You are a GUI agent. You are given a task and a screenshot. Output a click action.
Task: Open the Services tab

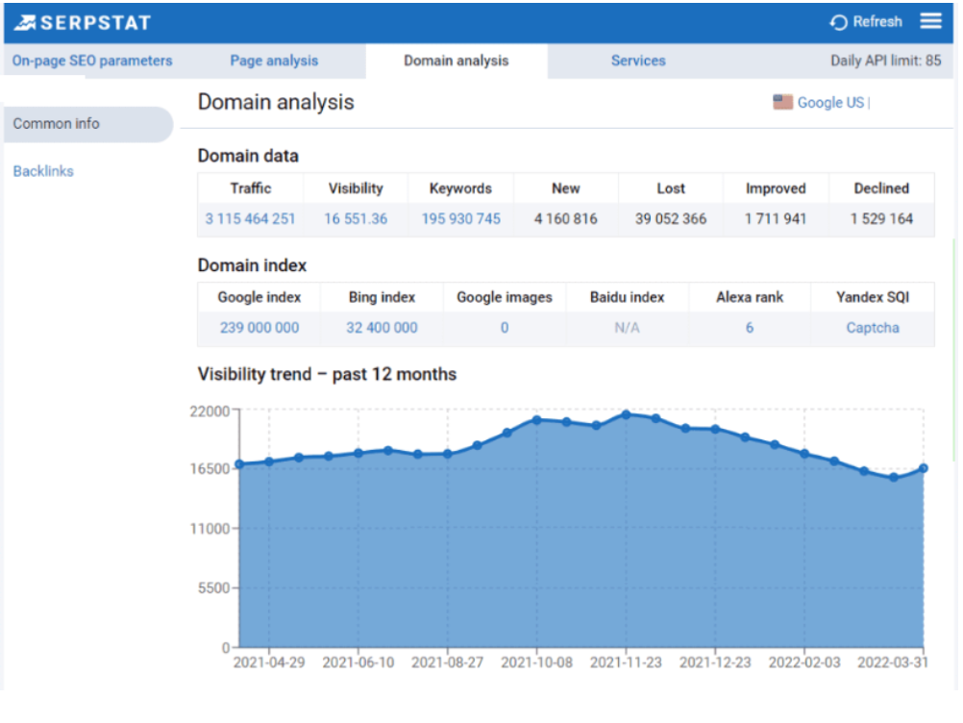(637, 60)
